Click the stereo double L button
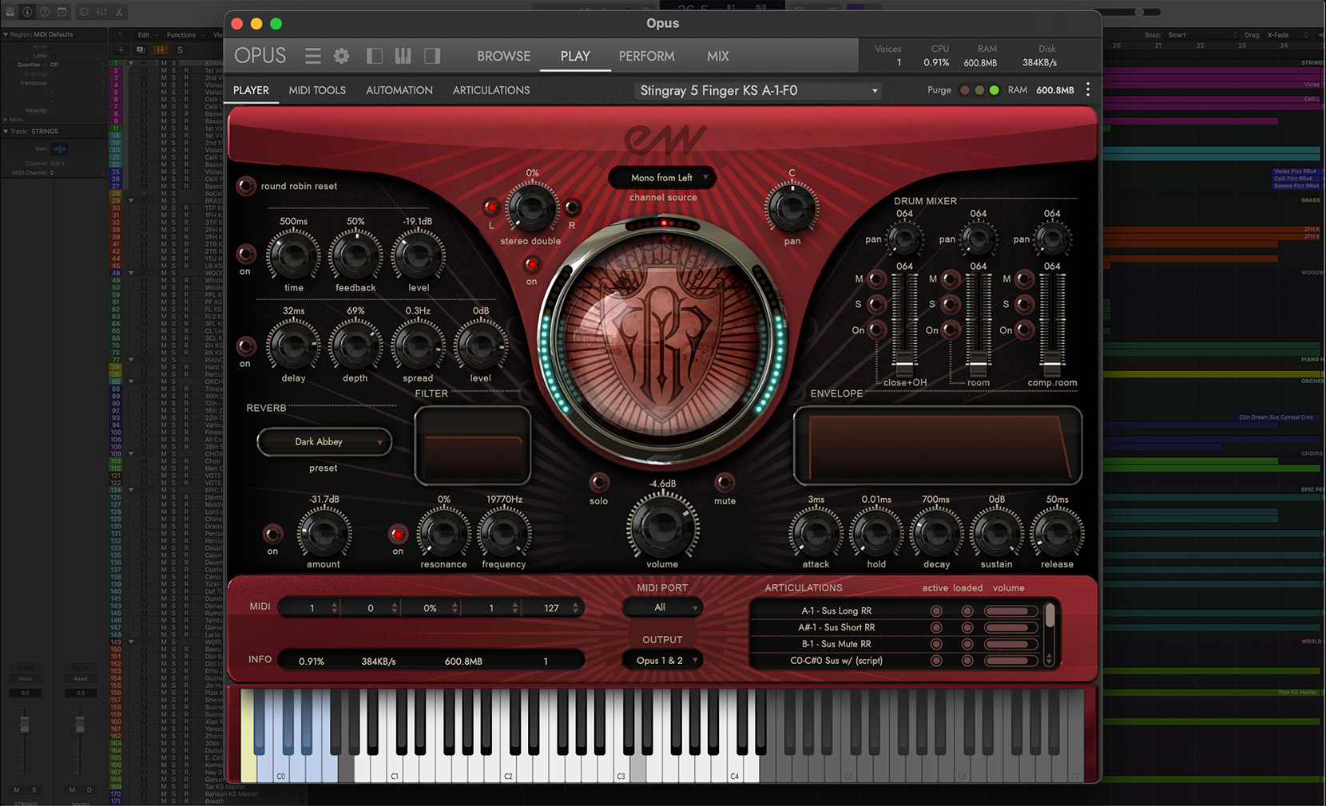1326x806 pixels. tap(490, 207)
